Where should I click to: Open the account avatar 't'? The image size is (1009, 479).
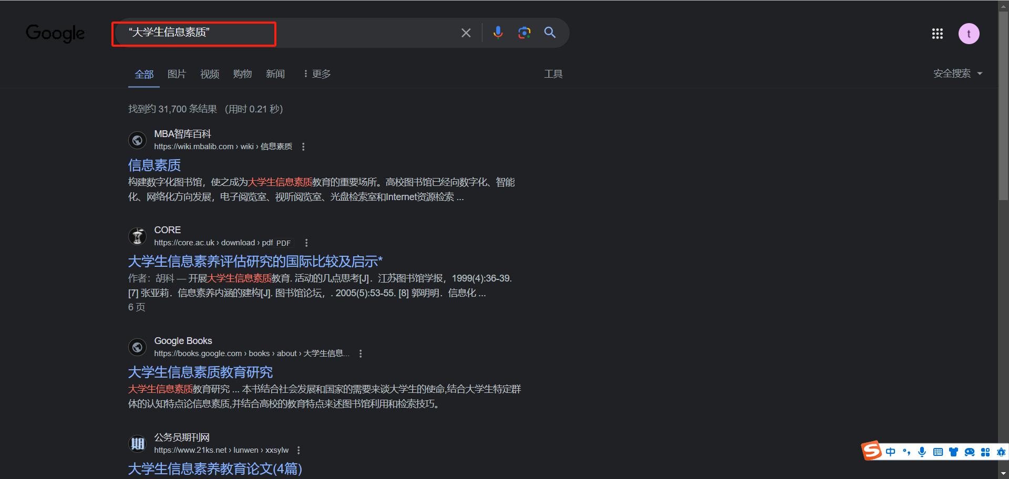pos(969,34)
